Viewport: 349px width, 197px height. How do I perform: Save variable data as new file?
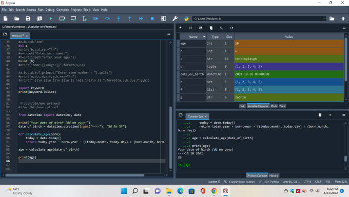tap(201, 28)
